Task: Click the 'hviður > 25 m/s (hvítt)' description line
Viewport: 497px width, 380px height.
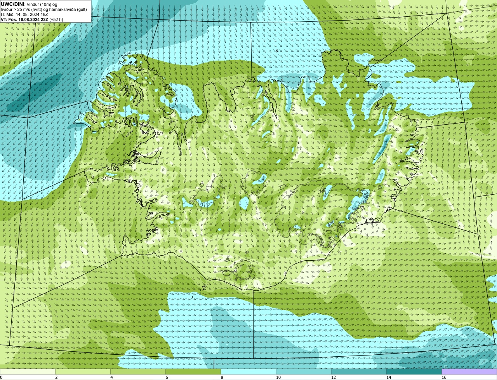Action: pos(44,9)
